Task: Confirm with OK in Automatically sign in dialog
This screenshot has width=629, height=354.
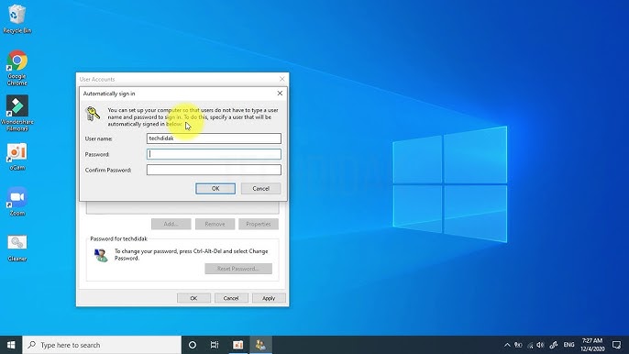Action: (215, 189)
